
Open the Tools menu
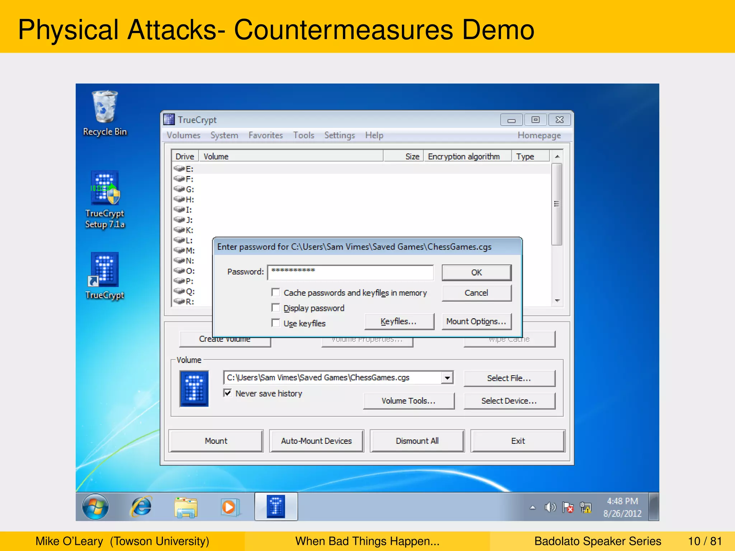tap(304, 135)
